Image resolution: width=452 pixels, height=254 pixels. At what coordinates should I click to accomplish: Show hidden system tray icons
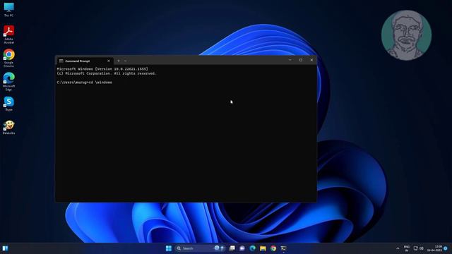[x=398, y=248]
